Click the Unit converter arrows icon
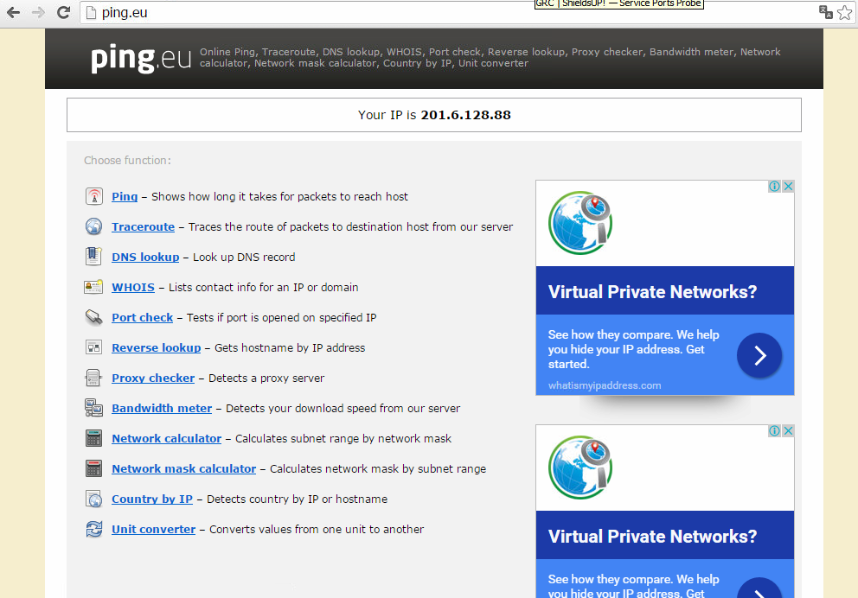858x598 pixels. pos(94,529)
